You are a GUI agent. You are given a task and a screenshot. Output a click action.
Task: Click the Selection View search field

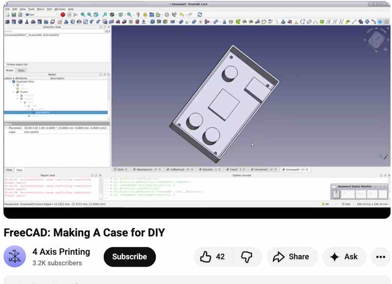(x=54, y=31)
